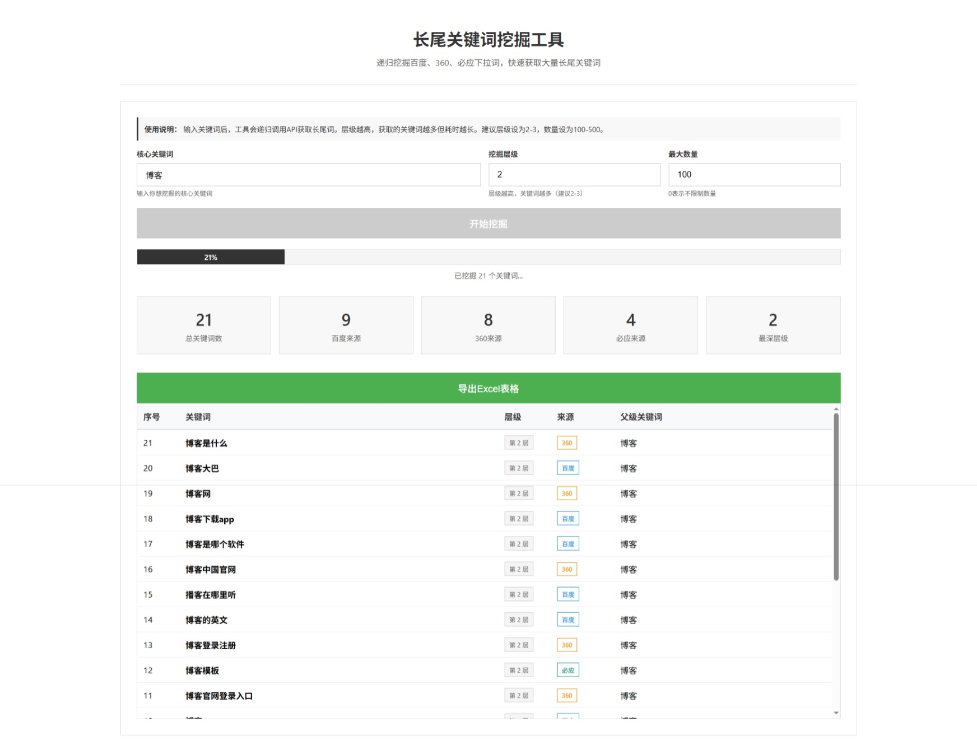Click the 最深层级 stat card showing 2
The width and height of the screenshot is (977, 745).
[x=773, y=325]
